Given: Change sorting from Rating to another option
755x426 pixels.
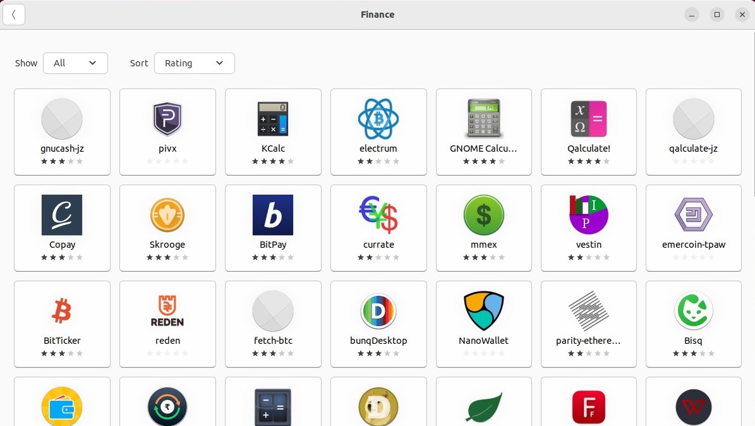Looking at the screenshot, I should [194, 63].
